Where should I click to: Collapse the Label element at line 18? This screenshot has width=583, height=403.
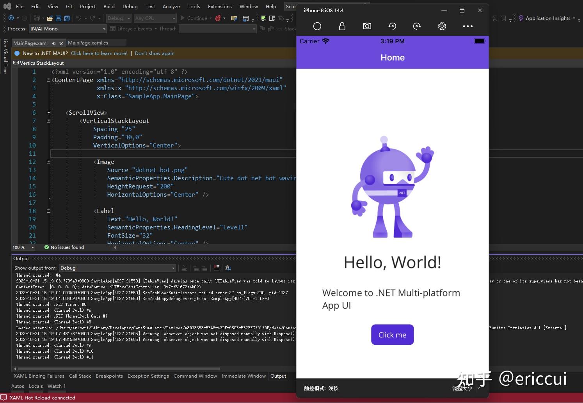coord(48,211)
